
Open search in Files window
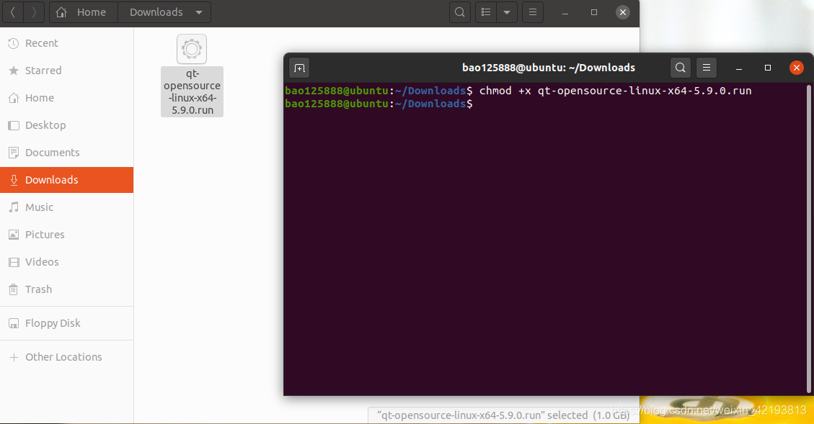(x=459, y=12)
